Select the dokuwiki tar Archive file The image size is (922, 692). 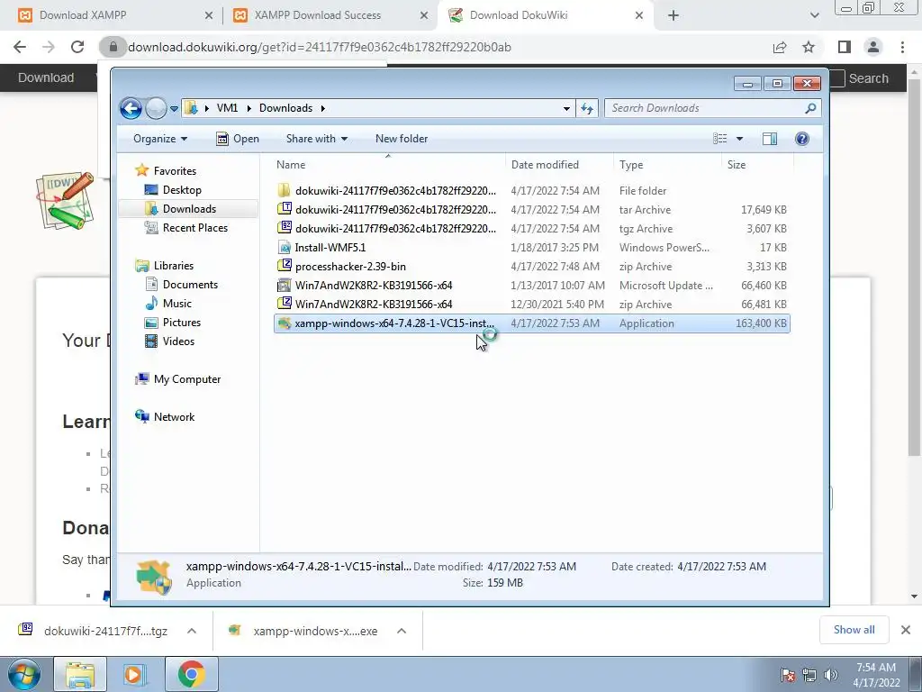point(531,209)
